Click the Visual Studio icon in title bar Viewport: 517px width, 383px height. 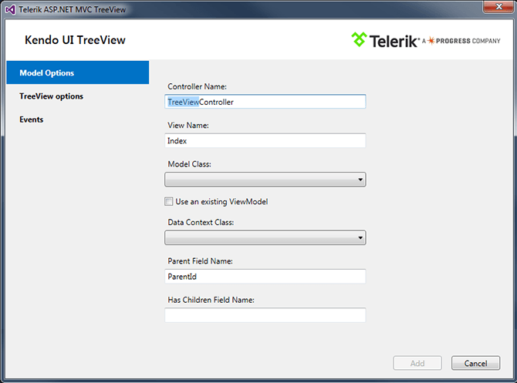10,9
